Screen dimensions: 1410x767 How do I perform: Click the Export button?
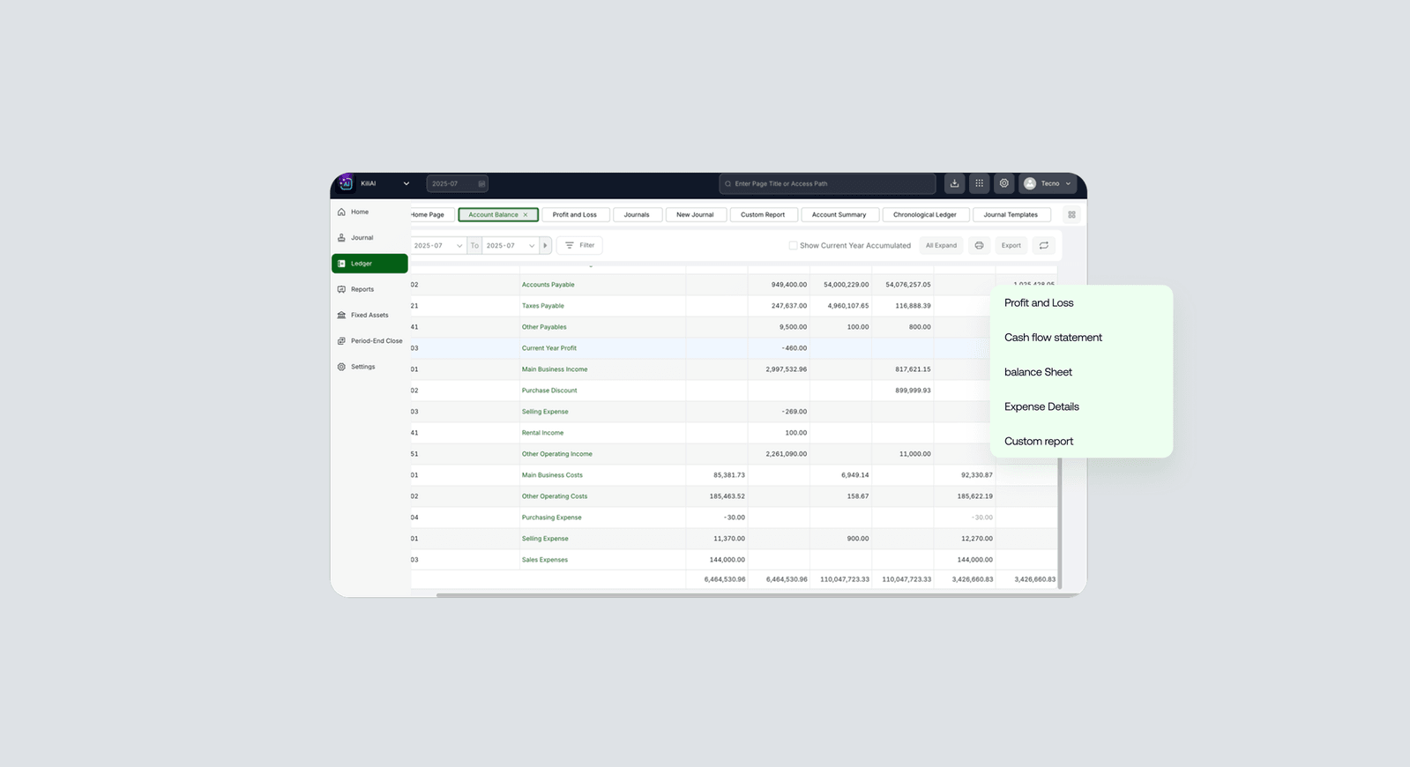pyautogui.click(x=1011, y=246)
